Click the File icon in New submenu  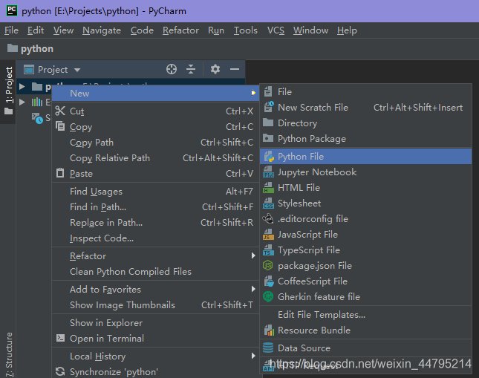click(x=268, y=91)
